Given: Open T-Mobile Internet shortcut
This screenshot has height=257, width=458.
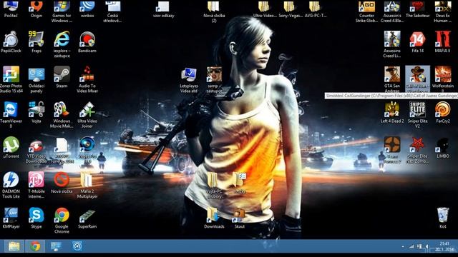Looking at the screenshot, I should (36, 185).
